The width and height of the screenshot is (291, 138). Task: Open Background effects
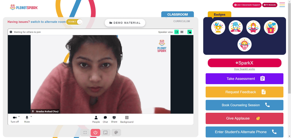(x=127, y=119)
